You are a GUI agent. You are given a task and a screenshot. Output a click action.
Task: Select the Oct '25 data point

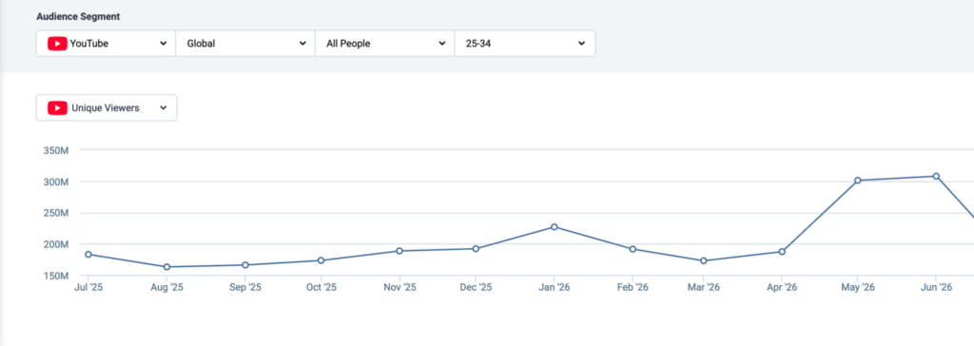(321, 260)
